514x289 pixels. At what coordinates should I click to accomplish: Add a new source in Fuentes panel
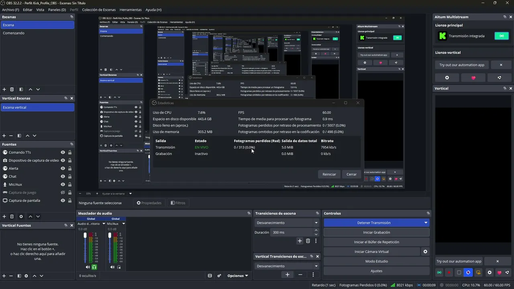(4, 216)
